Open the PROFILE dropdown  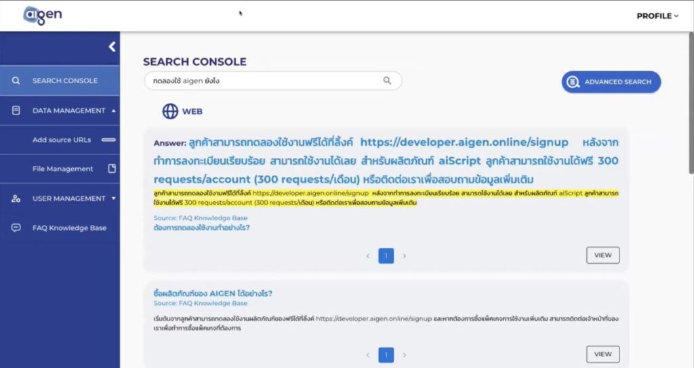tap(657, 16)
